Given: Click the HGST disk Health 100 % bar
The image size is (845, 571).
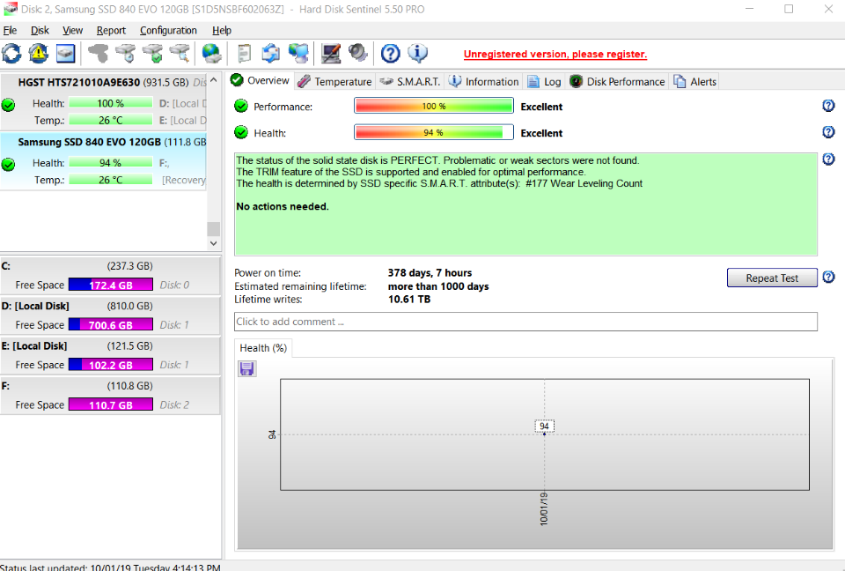Looking at the screenshot, I should [x=111, y=103].
